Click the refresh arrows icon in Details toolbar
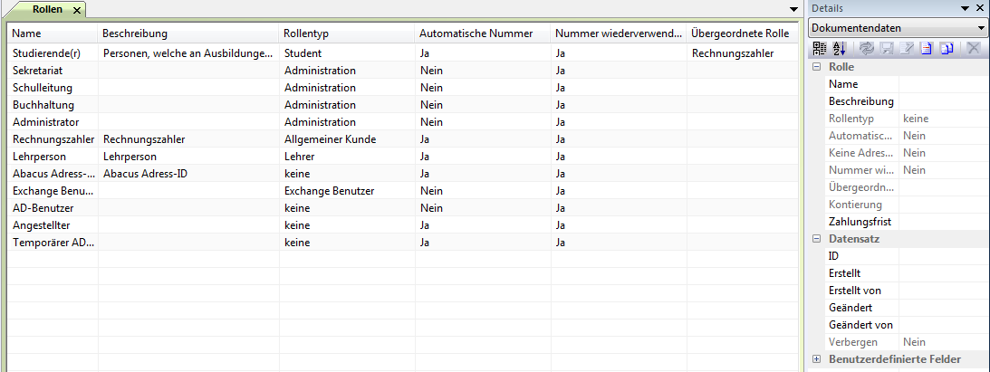 click(x=867, y=49)
